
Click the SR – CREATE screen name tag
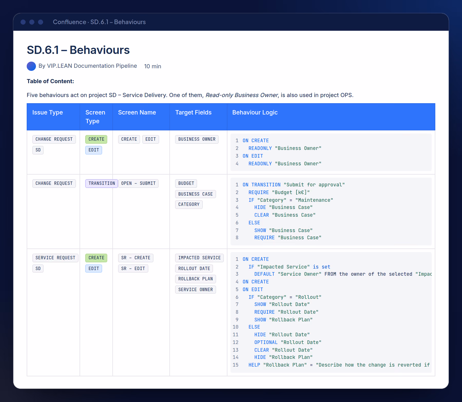coord(136,258)
